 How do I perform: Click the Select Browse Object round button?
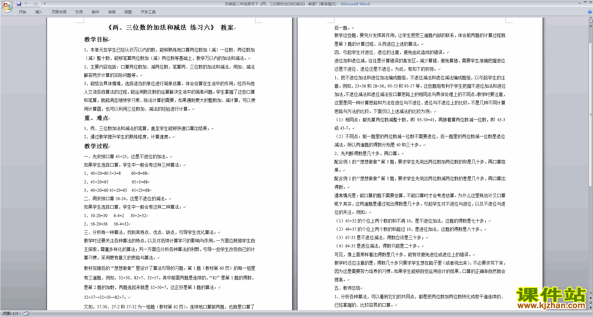point(591,303)
